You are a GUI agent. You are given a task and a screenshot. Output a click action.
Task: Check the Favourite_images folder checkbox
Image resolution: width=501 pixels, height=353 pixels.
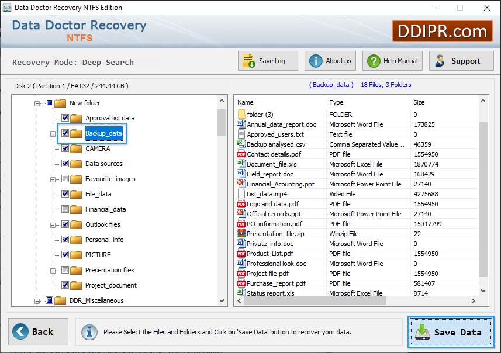(65, 179)
